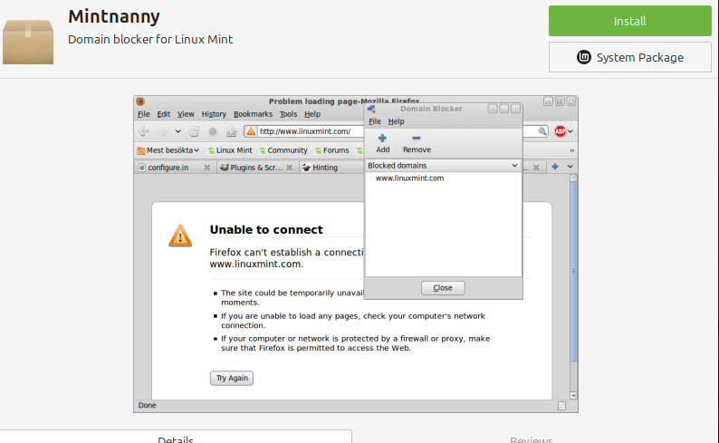This screenshot has width=719, height=443.
Task: Open the Linux Mint bookmark
Action: coord(230,150)
